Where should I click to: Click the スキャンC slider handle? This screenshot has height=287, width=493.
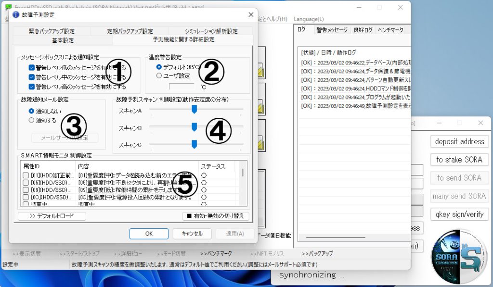pos(195,144)
